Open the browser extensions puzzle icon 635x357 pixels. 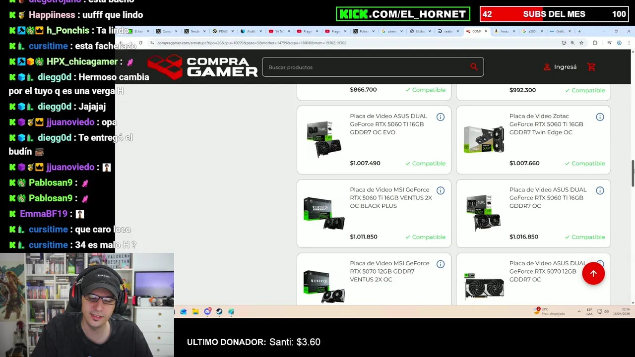(x=595, y=43)
